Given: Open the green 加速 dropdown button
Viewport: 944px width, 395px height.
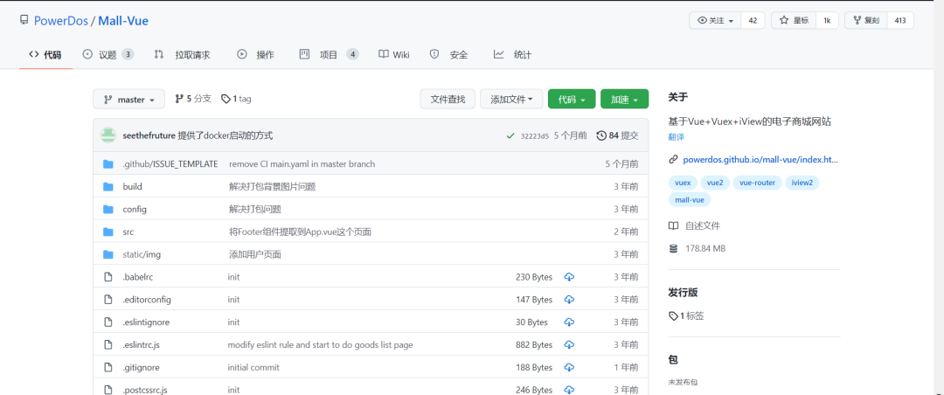Looking at the screenshot, I should (624, 100).
